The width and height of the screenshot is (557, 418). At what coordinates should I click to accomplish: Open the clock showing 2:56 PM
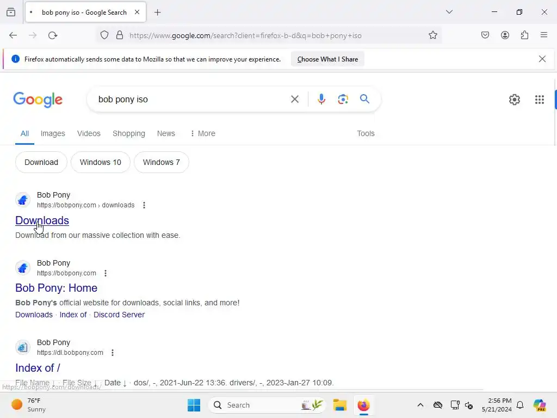point(497,405)
